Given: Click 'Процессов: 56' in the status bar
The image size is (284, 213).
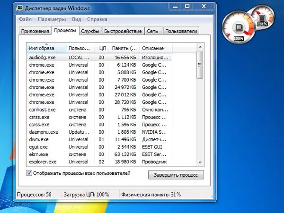Looking at the screenshot, I should pos(34,195).
